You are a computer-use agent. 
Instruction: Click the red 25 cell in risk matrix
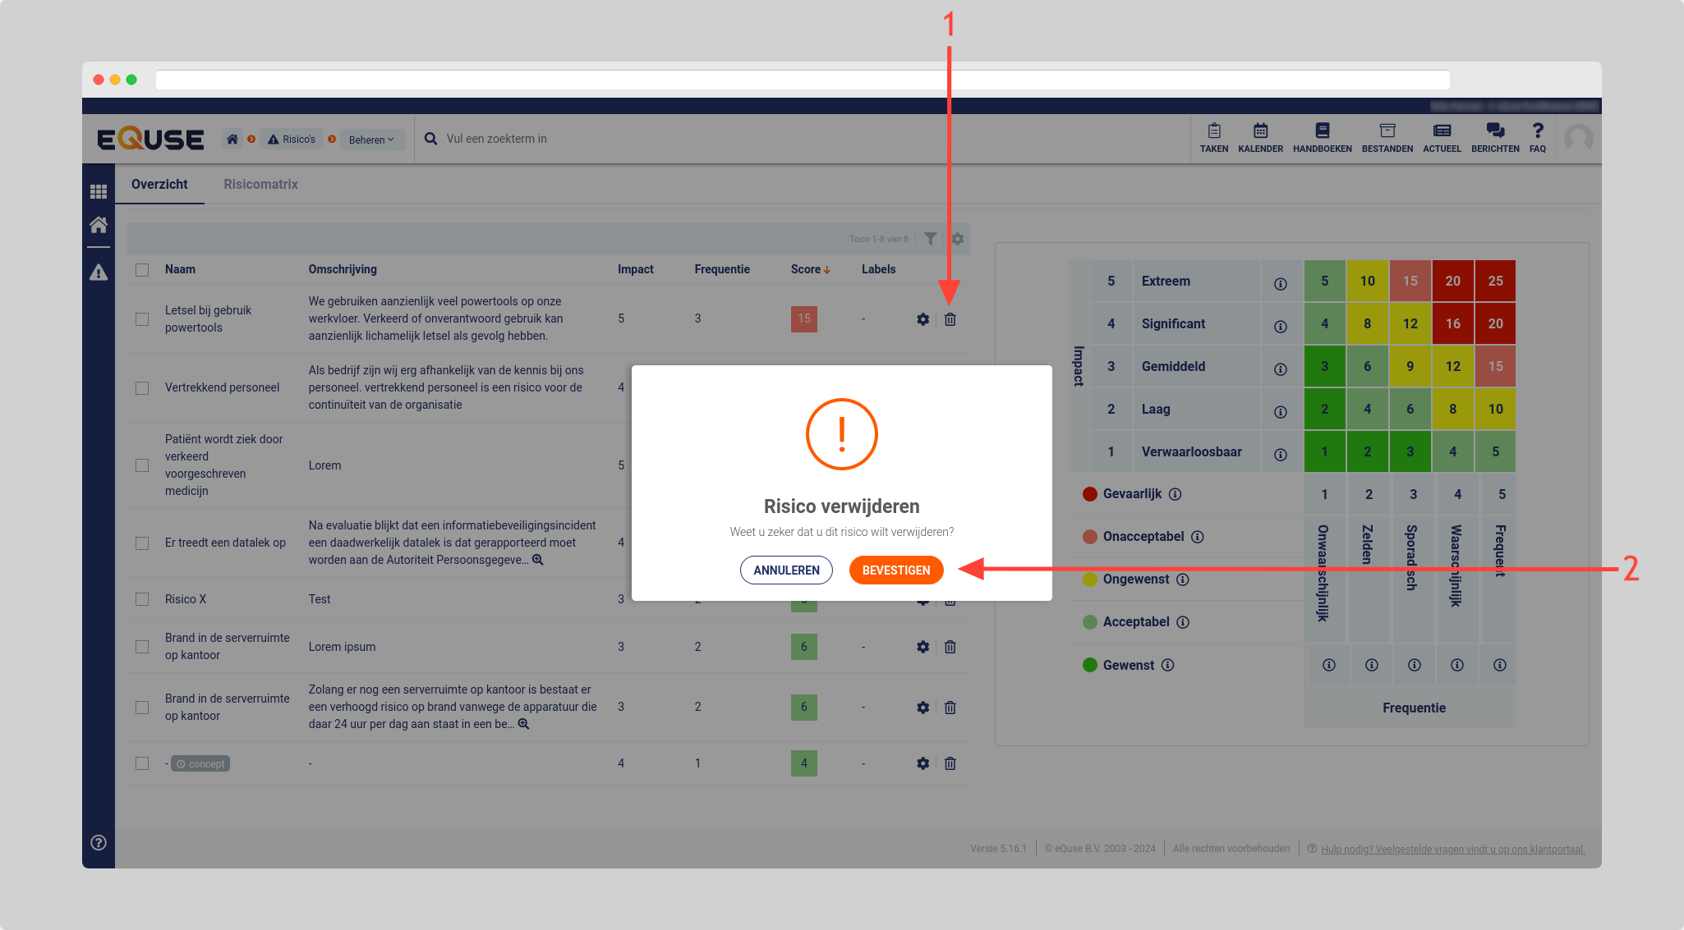[1495, 281]
